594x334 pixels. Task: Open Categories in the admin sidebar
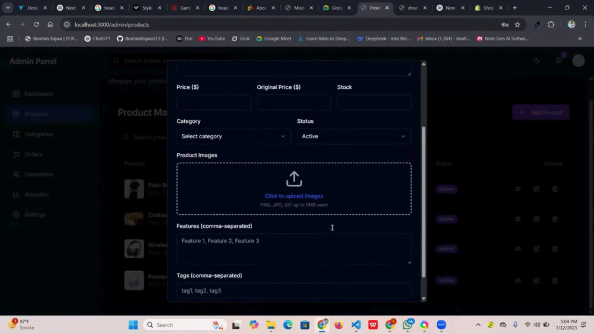pos(49,134)
